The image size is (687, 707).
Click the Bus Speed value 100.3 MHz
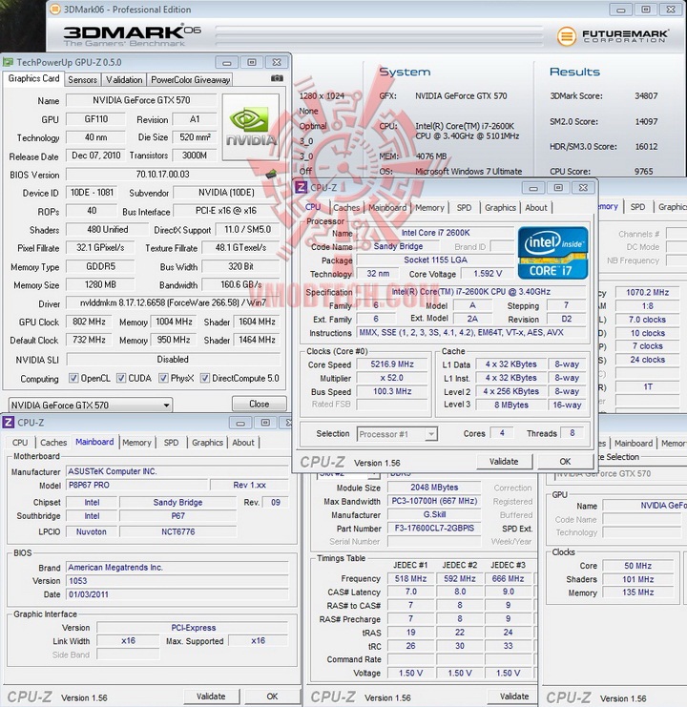[392, 391]
